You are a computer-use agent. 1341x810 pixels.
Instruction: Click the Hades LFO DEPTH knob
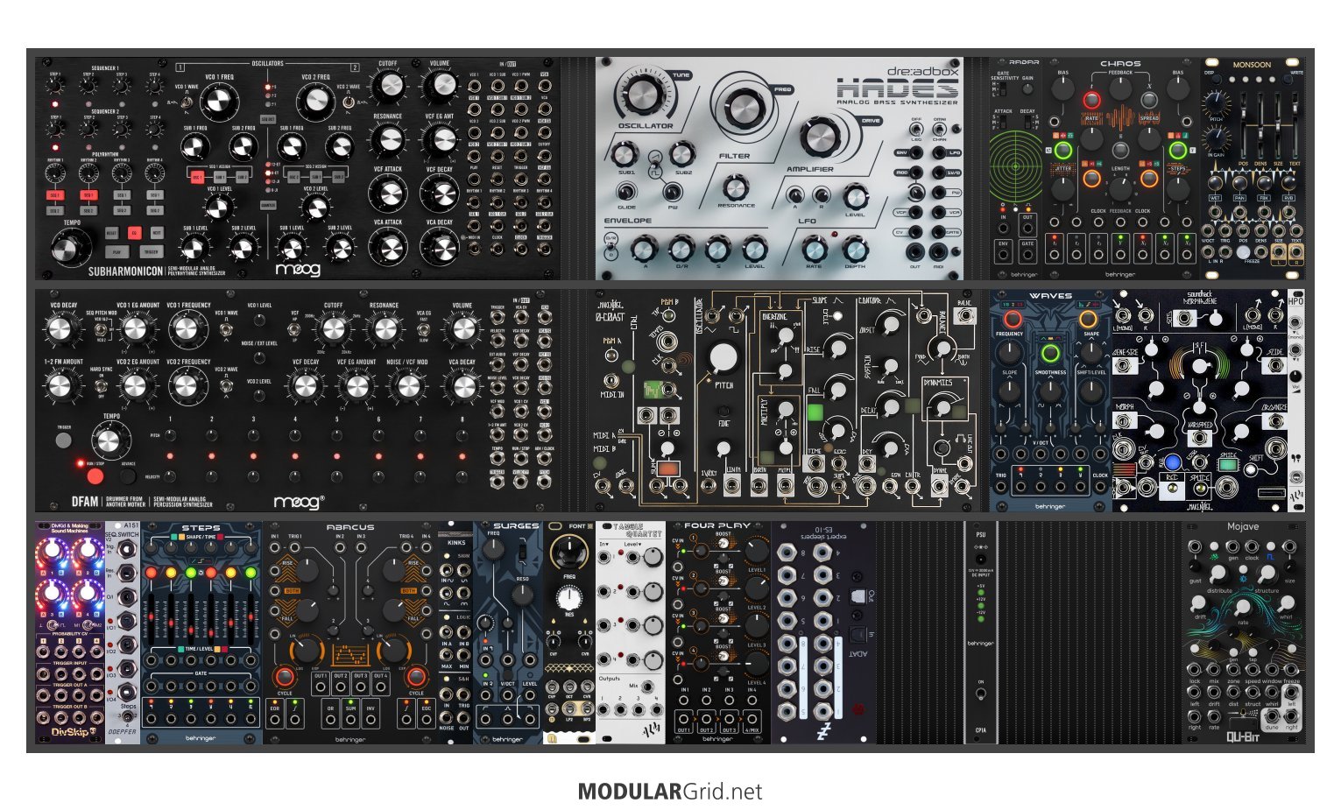(855, 248)
